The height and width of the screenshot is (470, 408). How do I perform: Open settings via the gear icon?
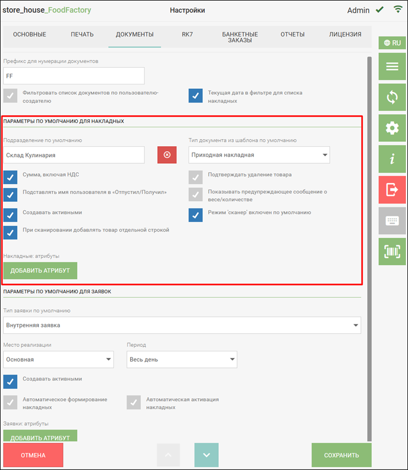(x=392, y=129)
